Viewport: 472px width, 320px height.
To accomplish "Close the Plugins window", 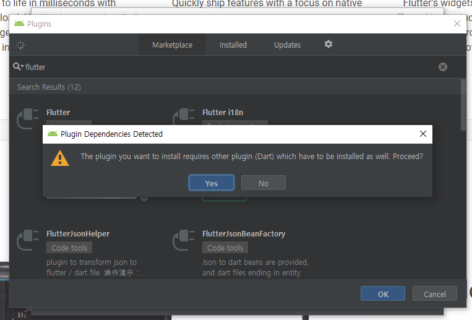I will click(457, 24).
